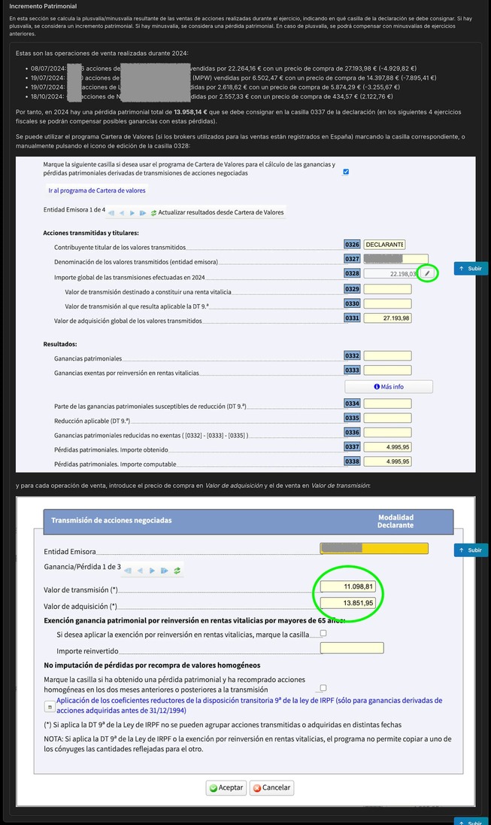Open the Más info button
491x825 pixels.
389,387
